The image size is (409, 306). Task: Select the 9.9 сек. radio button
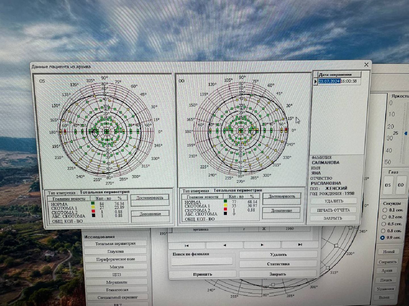click(383, 238)
